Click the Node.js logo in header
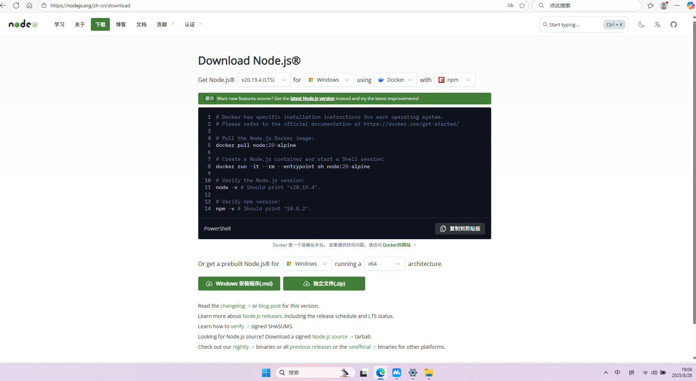 click(x=23, y=24)
